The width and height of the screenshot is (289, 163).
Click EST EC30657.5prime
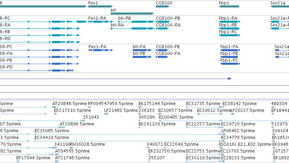175,110
